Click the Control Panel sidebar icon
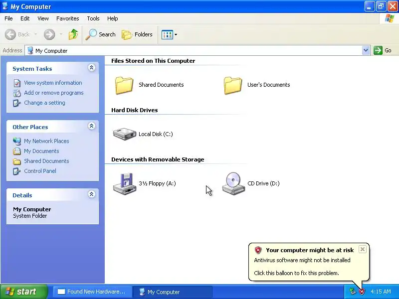This screenshot has height=299, width=399. [x=17, y=171]
